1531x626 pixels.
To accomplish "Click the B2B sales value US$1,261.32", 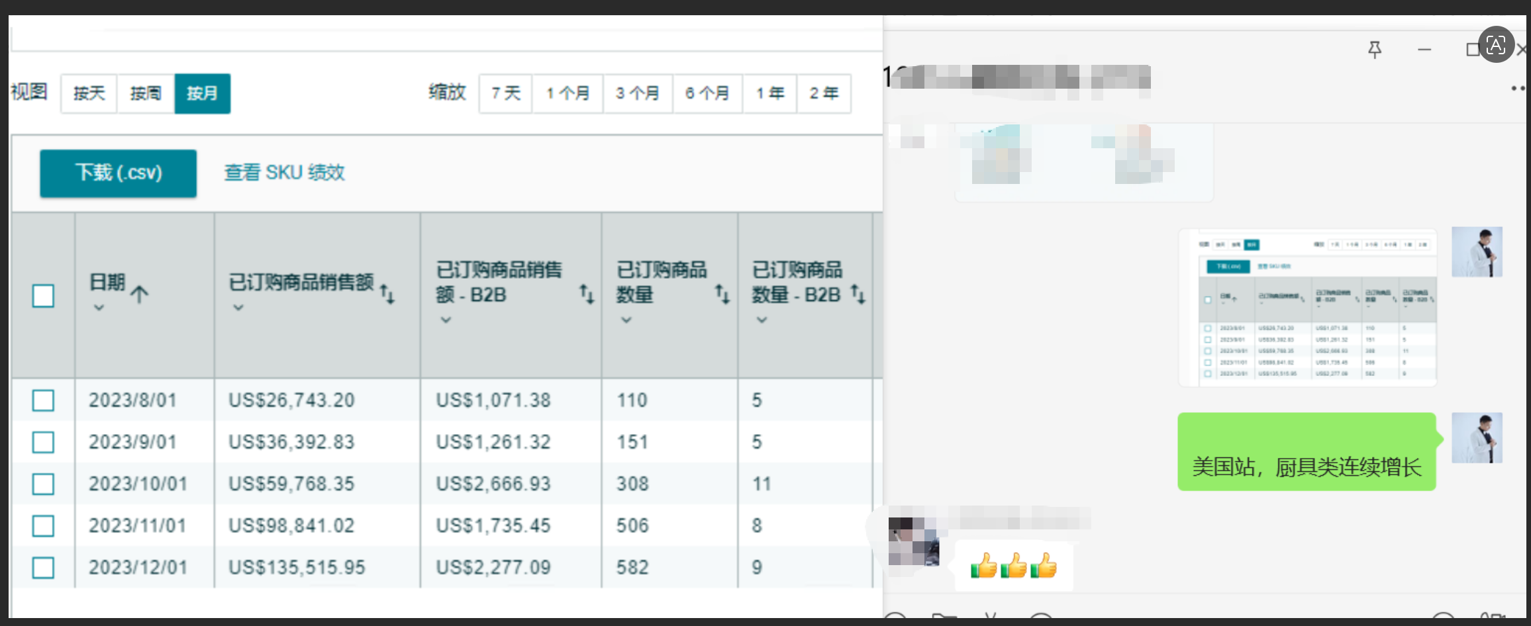I will (x=493, y=442).
